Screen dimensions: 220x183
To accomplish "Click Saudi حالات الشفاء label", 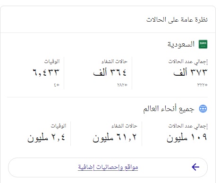I will 114,61.
